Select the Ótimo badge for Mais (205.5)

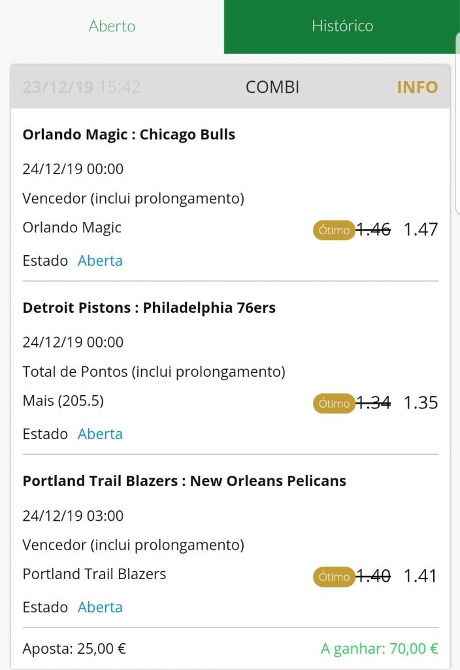click(x=334, y=403)
